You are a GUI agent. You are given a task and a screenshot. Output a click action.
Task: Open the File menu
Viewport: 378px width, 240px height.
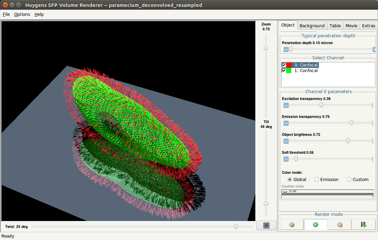(x=6, y=14)
